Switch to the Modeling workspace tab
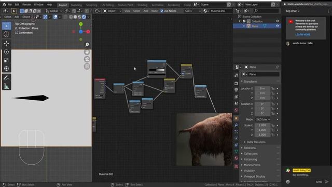Screen dimensions: 332x187 pyautogui.click(x=76, y=5)
